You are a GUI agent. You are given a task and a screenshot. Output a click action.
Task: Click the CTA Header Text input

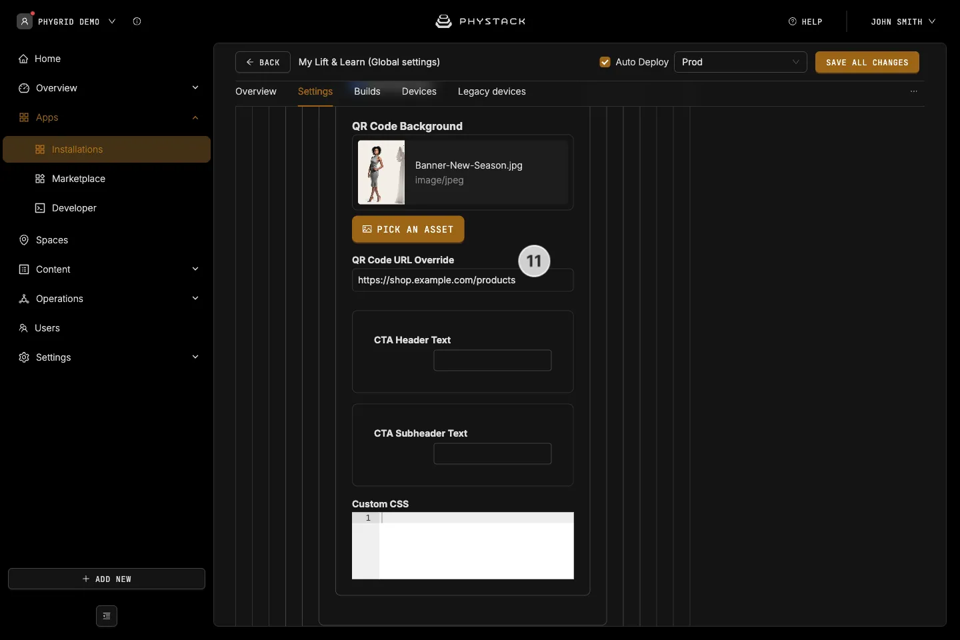click(493, 360)
